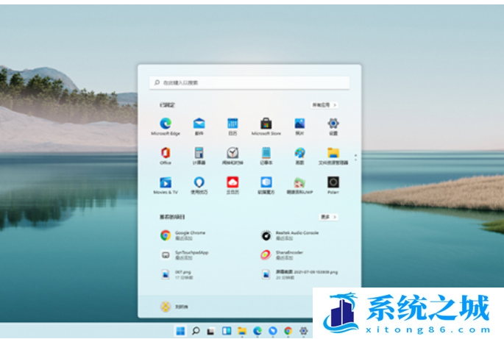Open the Polarr app icon

[333, 182]
